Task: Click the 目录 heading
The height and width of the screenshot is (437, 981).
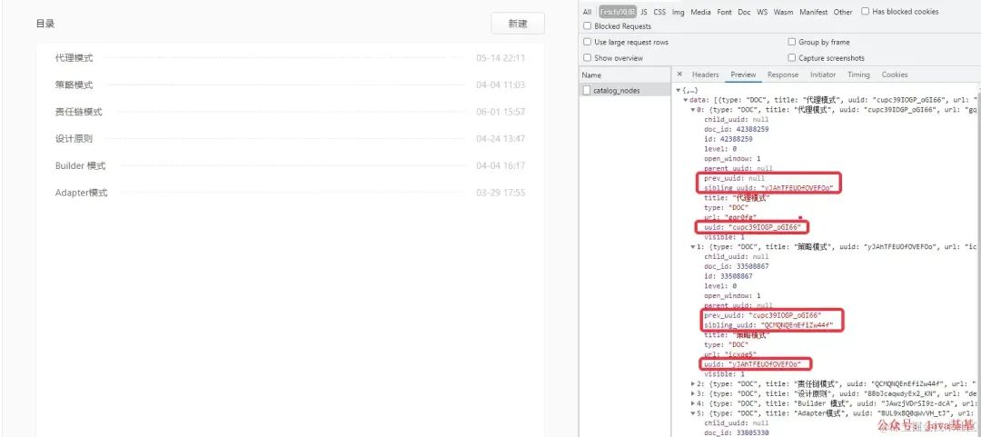Action: pos(45,24)
